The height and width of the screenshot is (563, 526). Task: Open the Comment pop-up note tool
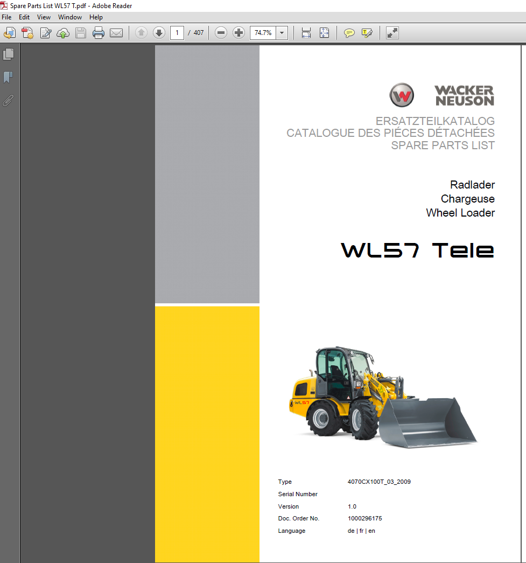click(349, 33)
